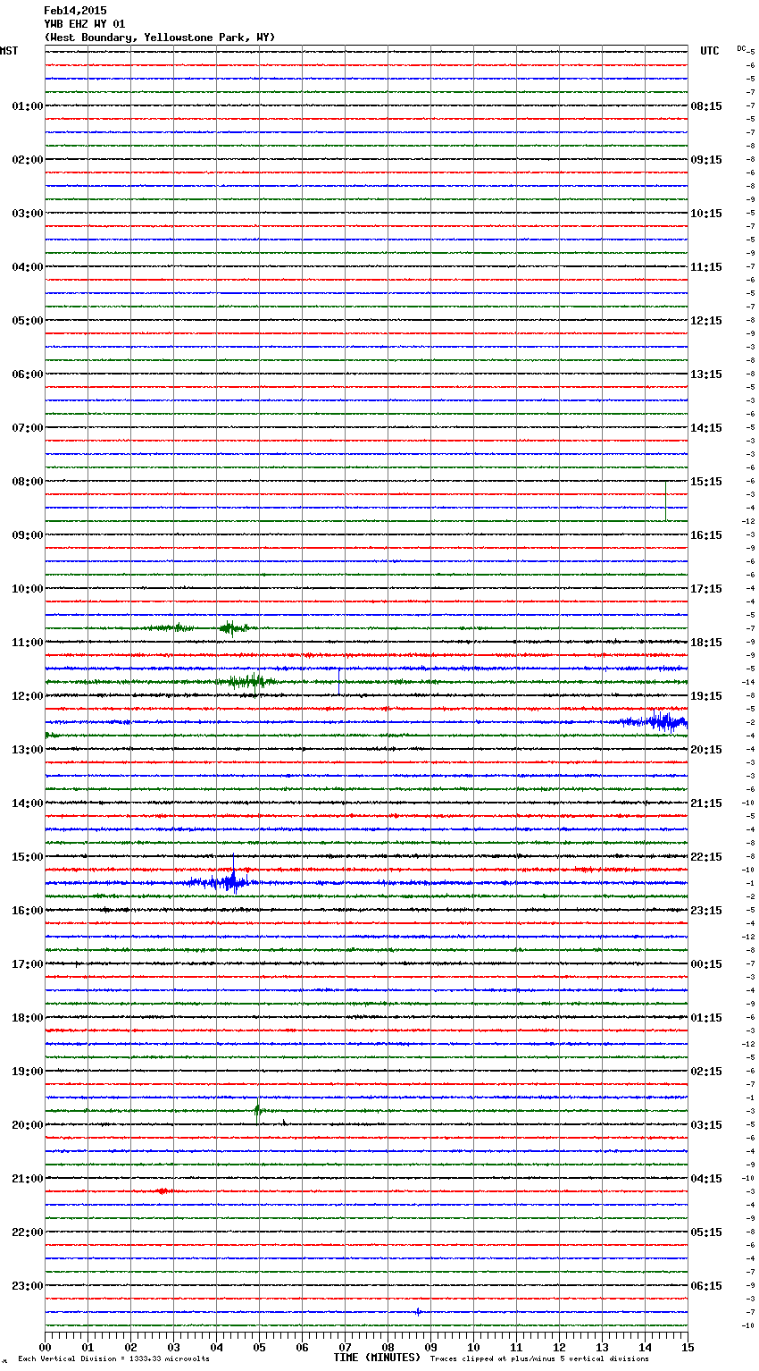Screen dimensions: 759x1371
Task: Click West Boundary, Yellowstone Park, WY title
Action: (160, 38)
